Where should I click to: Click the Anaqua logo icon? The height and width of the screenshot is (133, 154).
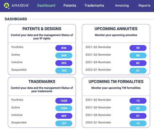tap(6, 6)
